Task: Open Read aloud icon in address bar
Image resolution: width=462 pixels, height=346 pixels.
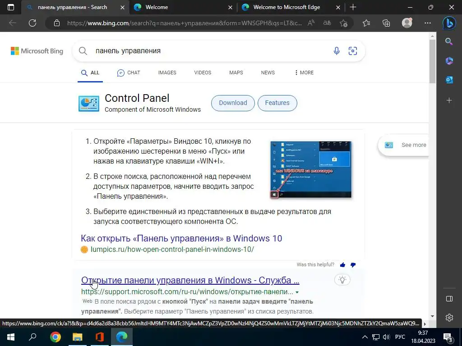Action: click(x=311, y=23)
